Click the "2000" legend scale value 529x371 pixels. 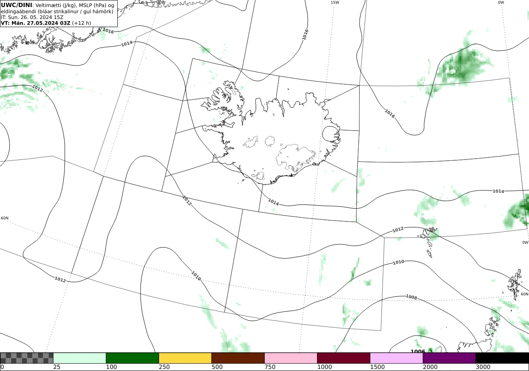(430, 367)
